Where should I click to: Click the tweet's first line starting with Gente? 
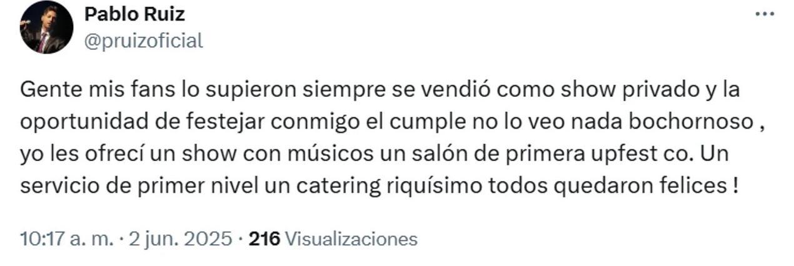[380, 90]
